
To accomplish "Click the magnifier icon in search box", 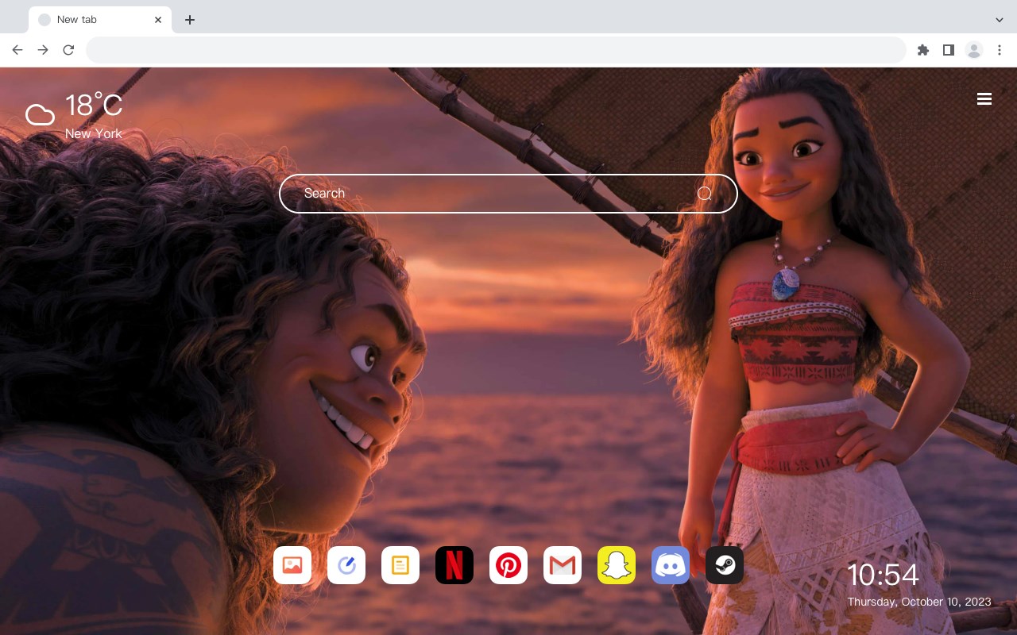I will 705,194.
